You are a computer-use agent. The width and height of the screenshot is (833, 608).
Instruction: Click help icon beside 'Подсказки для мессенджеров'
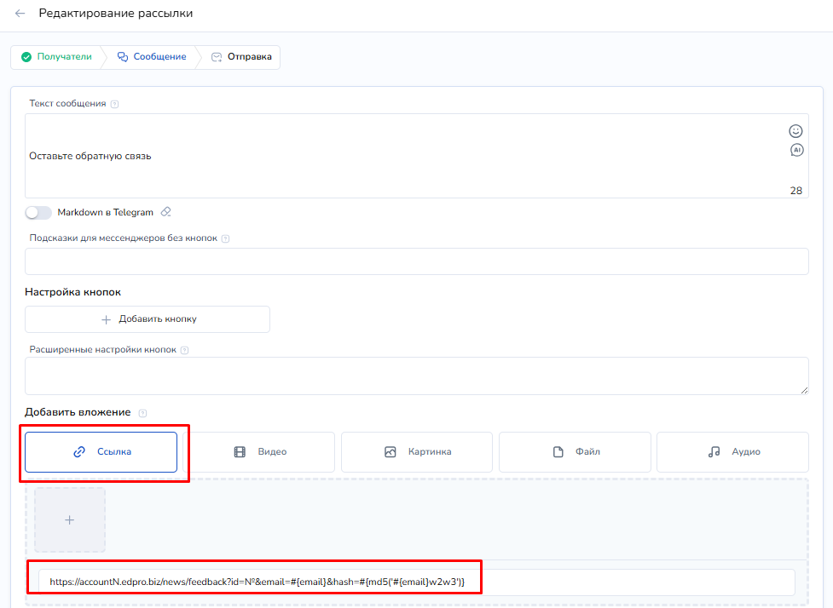225,239
